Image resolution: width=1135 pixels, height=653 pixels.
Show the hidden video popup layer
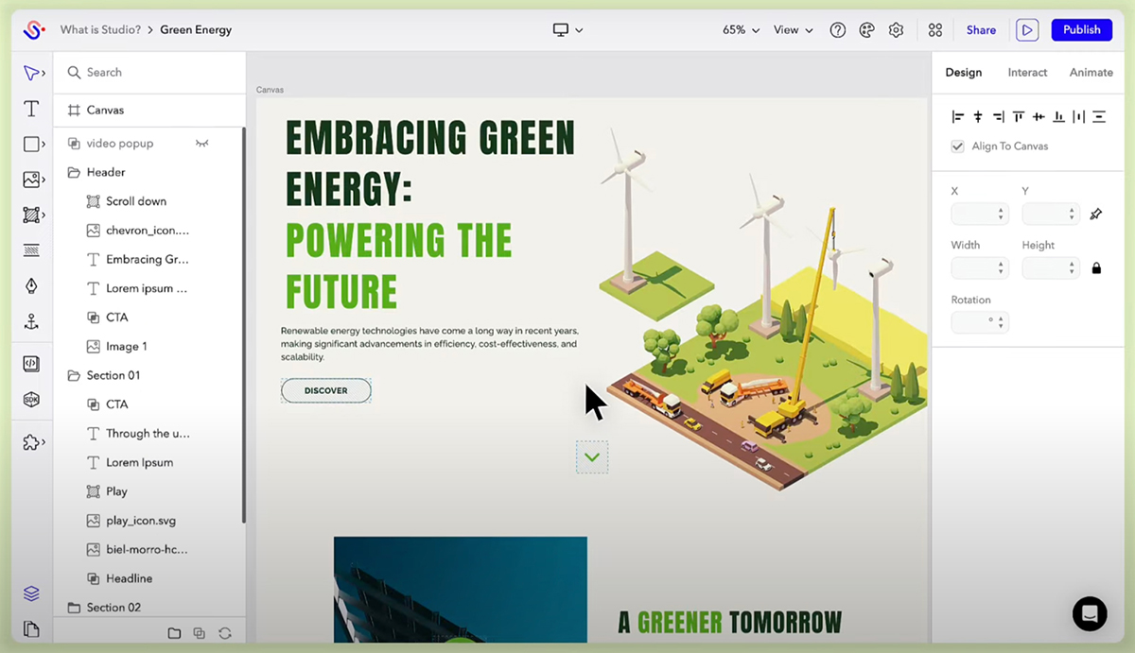pos(201,144)
